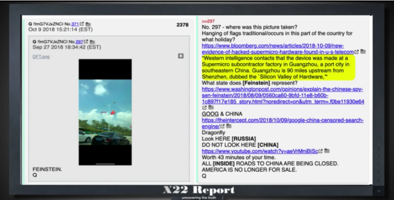The width and height of the screenshot is (394, 200).
Task: Select post number 2378 label
Action: pyautogui.click(x=183, y=24)
